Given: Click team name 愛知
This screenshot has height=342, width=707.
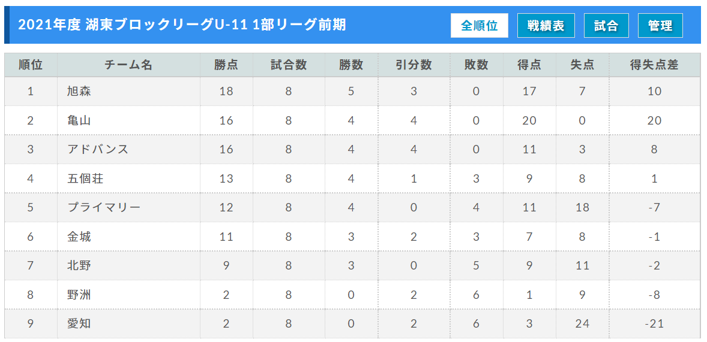Looking at the screenshot, I should (x=79, y=323).
